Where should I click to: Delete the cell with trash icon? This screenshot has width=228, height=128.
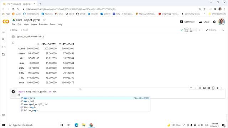[218, 88]
